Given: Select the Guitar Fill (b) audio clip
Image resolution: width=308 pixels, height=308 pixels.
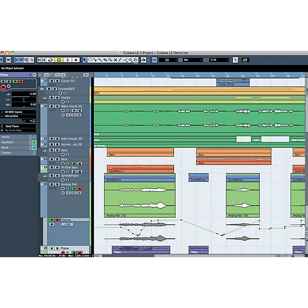Looking at the screenshot, I should click(x=233, y=83).
